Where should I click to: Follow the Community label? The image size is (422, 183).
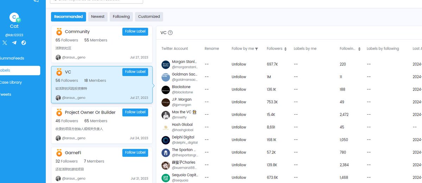(x=135, y=32)
